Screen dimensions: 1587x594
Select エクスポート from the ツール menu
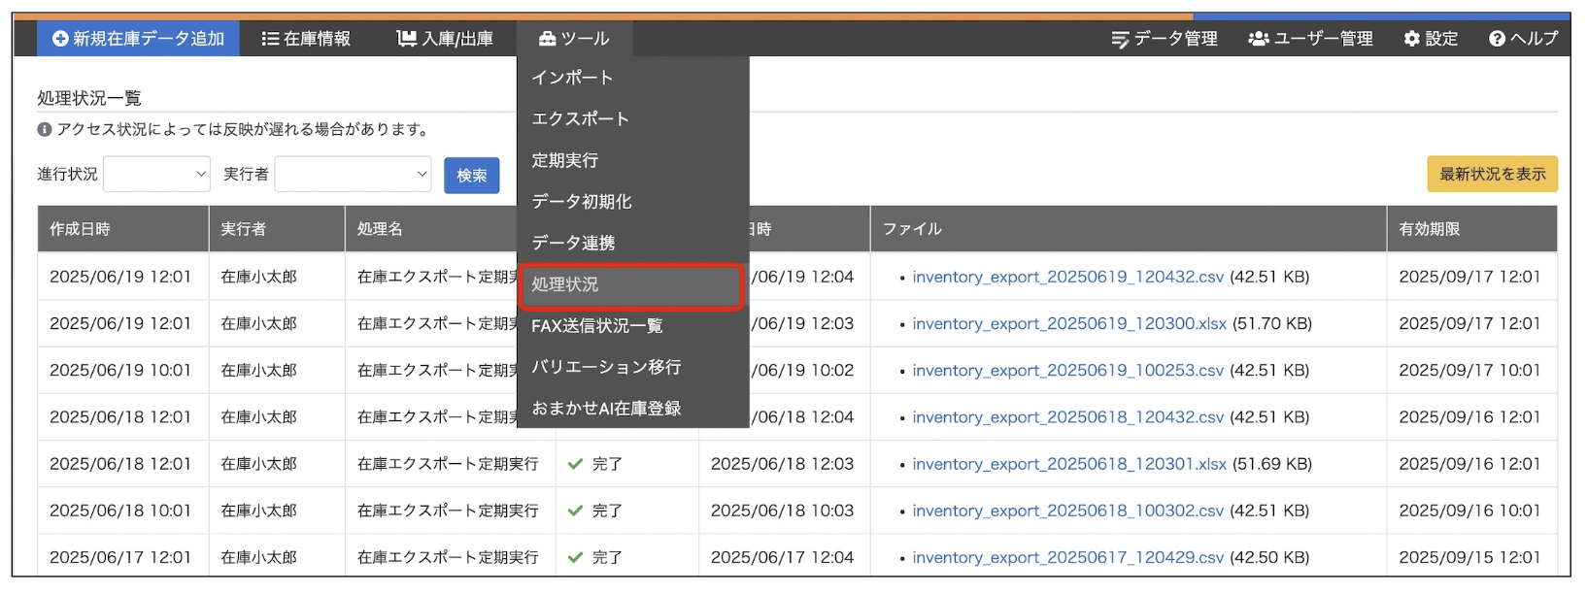coord(632,118)
